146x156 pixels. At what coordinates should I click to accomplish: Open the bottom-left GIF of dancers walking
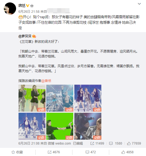pos(32,126)
